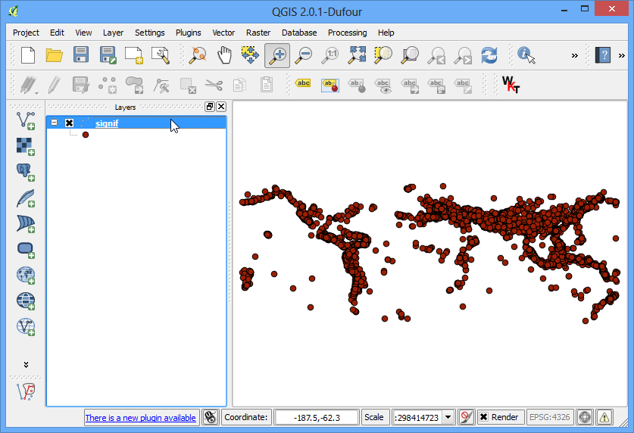Toggle extents and mouse position display icon
The width and height of the screenshot is (634, 433).
point(211,417)
